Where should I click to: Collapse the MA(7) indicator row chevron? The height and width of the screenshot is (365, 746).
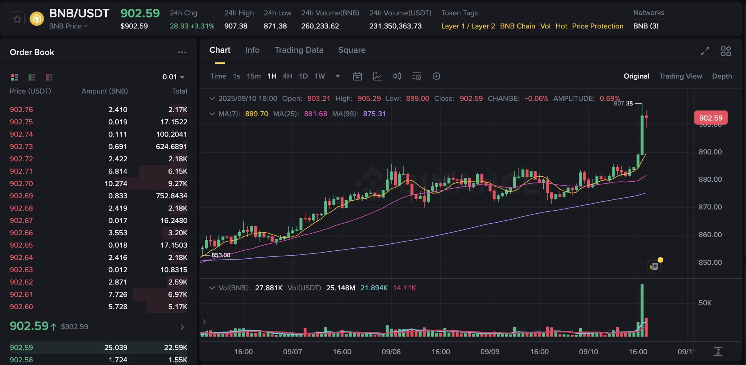click(212, 114)
